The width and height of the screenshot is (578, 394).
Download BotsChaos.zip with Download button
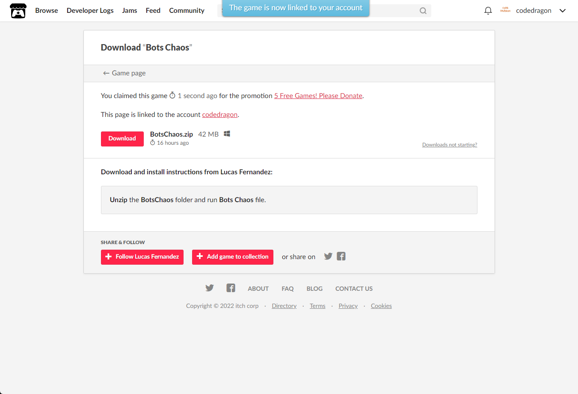coord(122,139)
